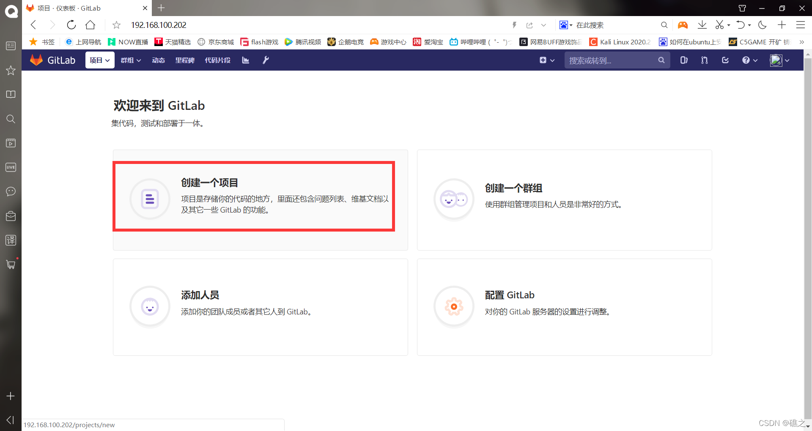Image resolution: width=812 pixels, height=431 pixels.
Task: Add a sidebar item with plus
Action: 11,396
